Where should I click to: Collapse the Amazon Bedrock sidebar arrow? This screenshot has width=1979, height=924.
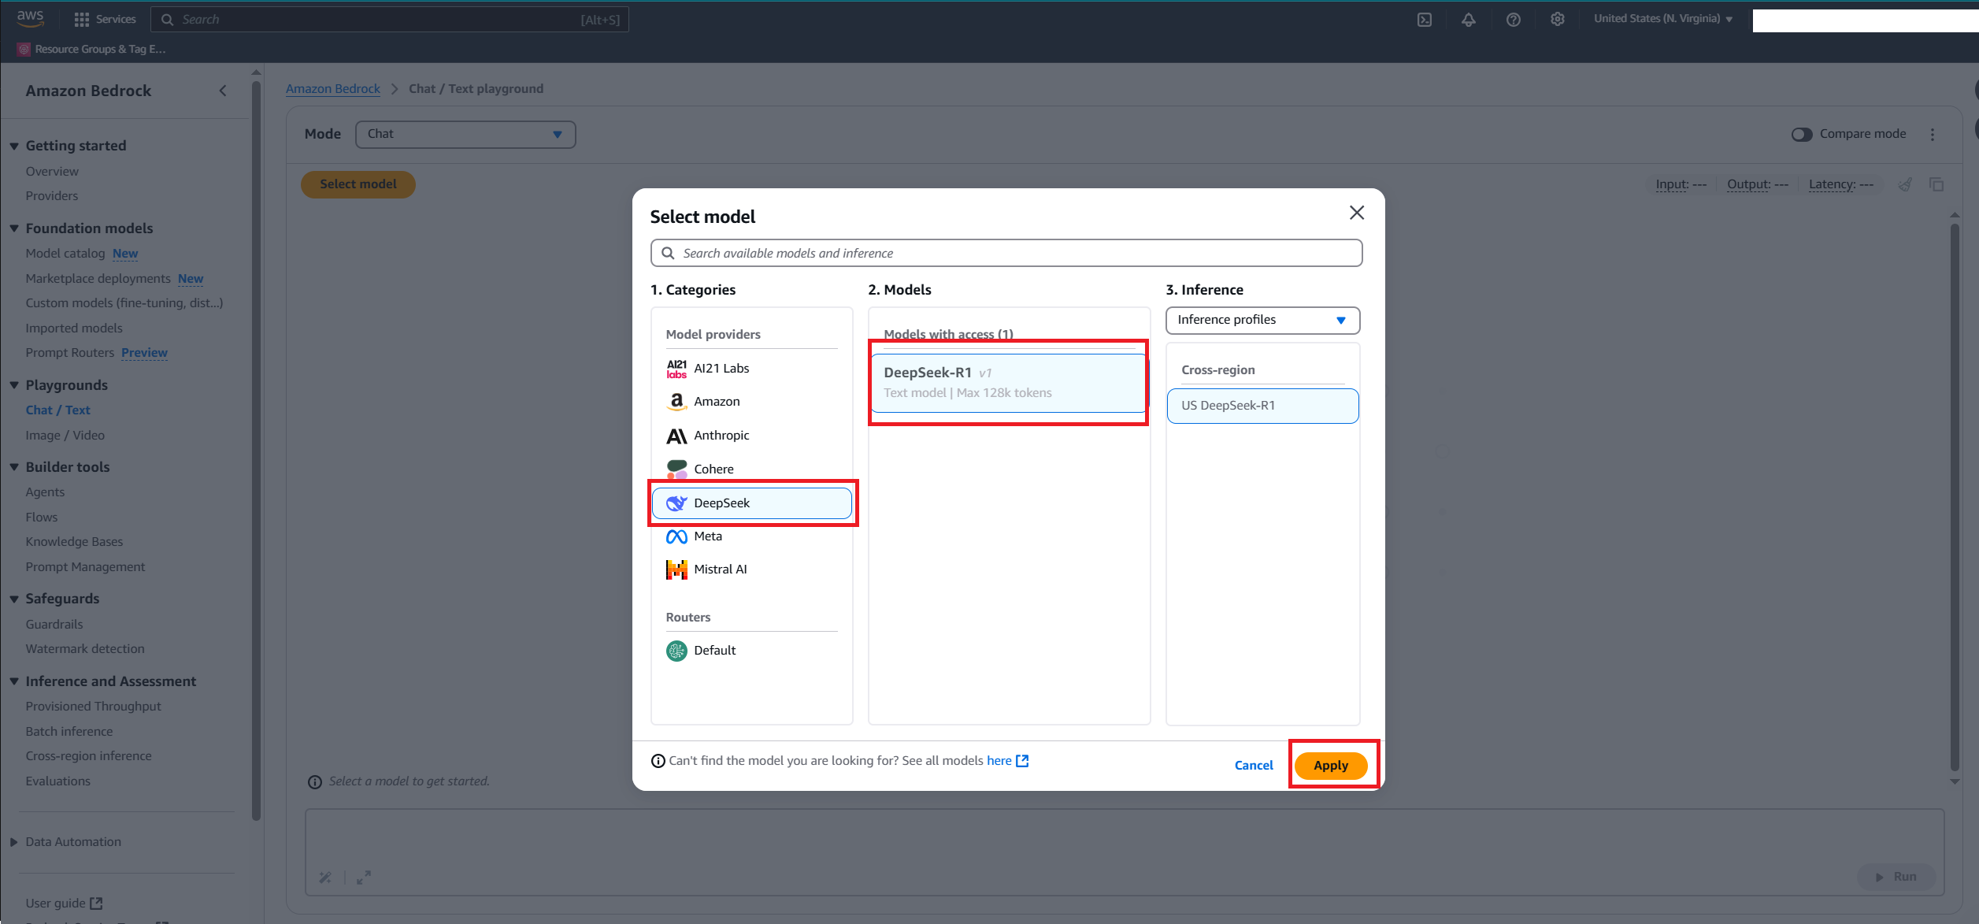point(223,91)
